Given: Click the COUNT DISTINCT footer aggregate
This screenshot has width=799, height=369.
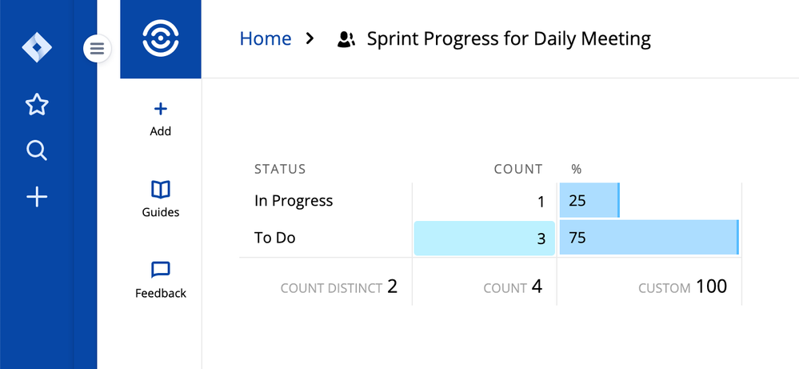Looking at the screenshot, I should point(339,287).
